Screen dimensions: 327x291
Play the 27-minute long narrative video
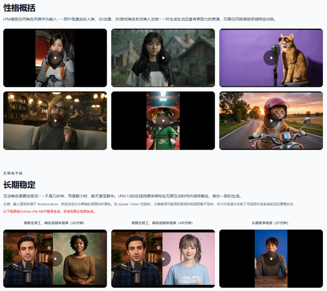(x=271, y=259)
